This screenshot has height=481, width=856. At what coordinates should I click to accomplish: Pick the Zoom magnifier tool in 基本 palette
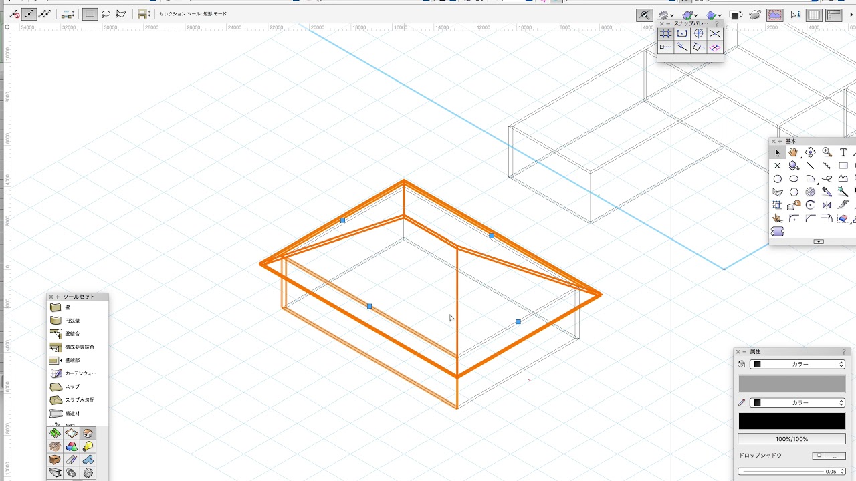[827, 152]
